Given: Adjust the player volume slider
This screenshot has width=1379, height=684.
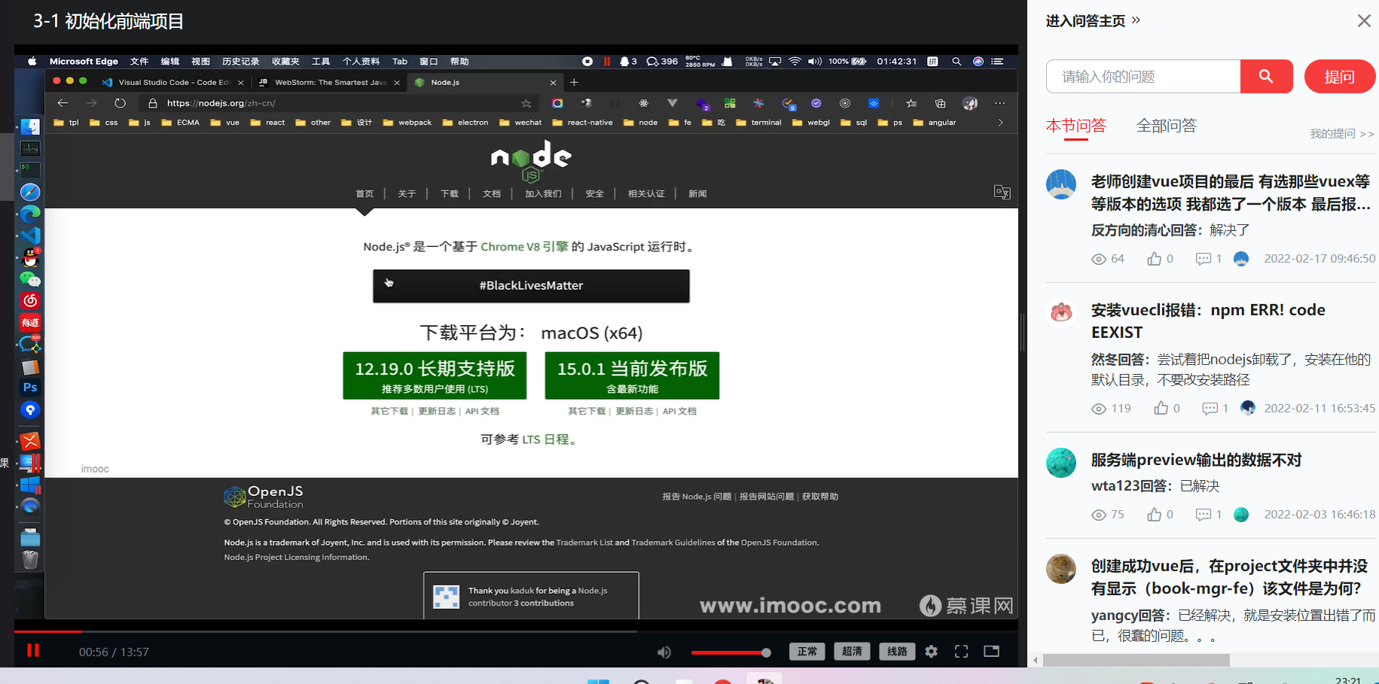Looking at the screenshot, I should click(x=731, y=652).
